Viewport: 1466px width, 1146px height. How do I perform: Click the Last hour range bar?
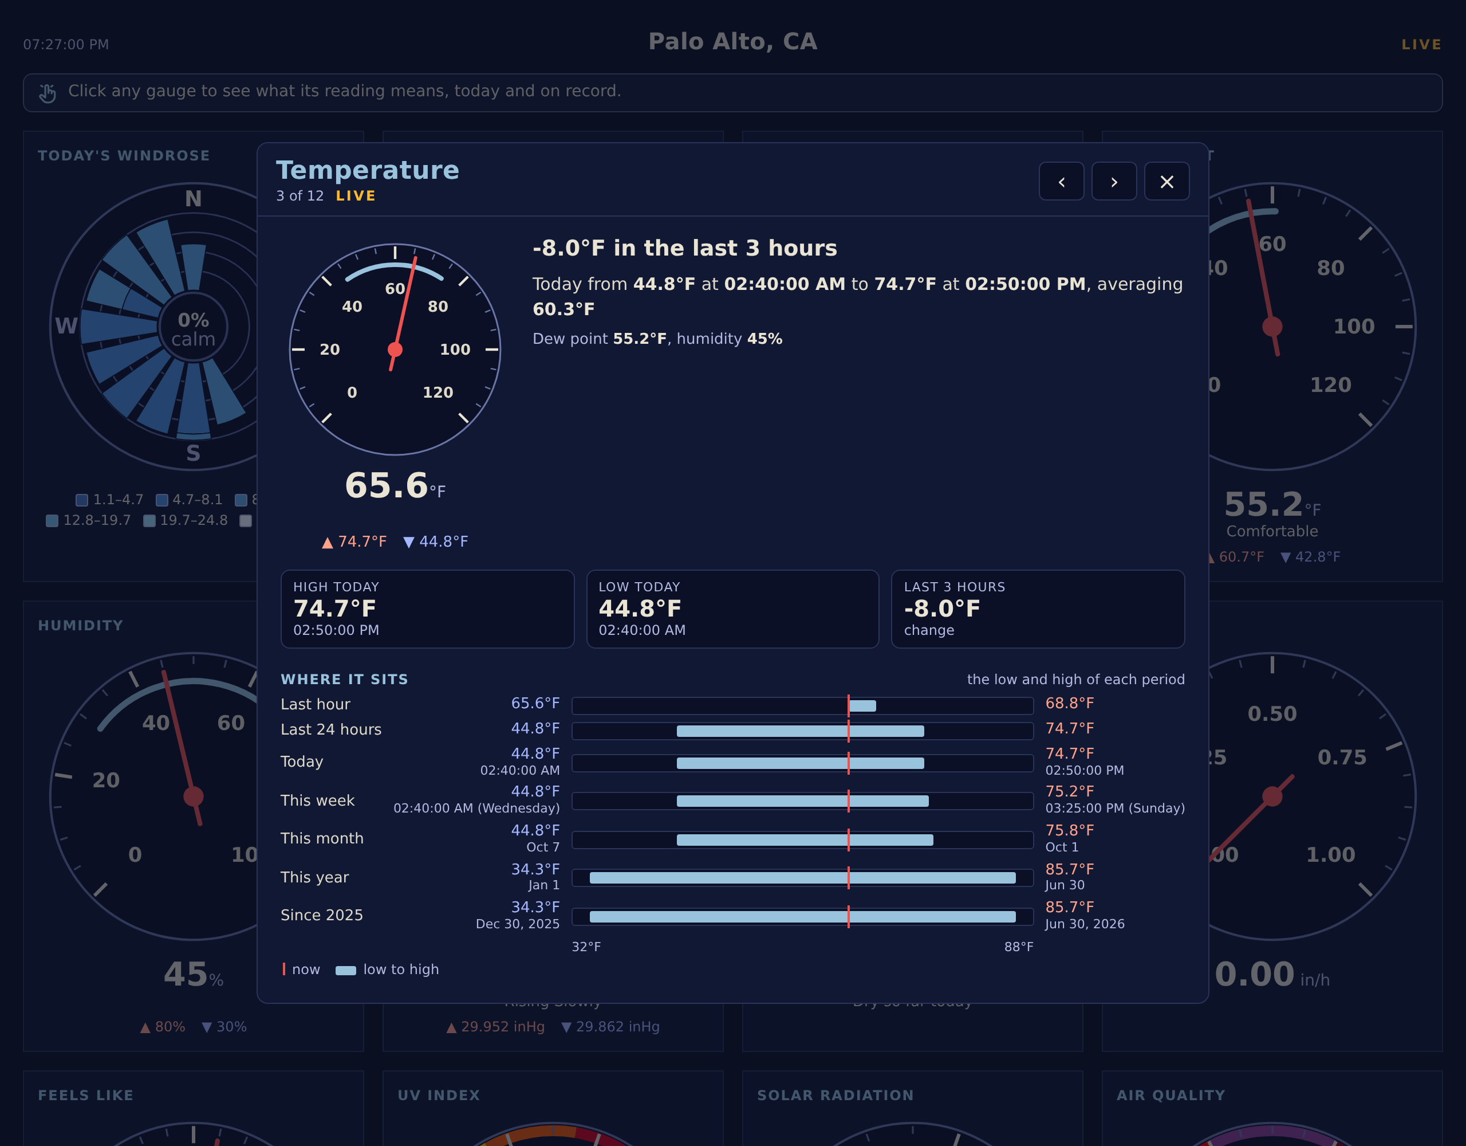pos(802,705)
